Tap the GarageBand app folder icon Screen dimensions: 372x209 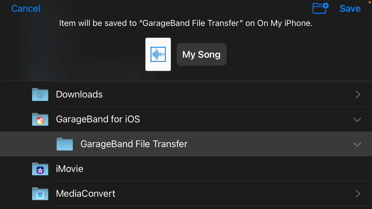coord(40,119)
